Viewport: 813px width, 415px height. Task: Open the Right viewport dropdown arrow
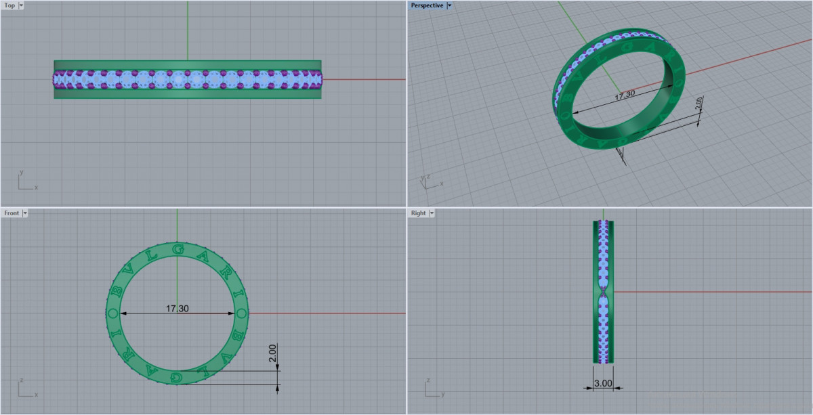point(431,213)
